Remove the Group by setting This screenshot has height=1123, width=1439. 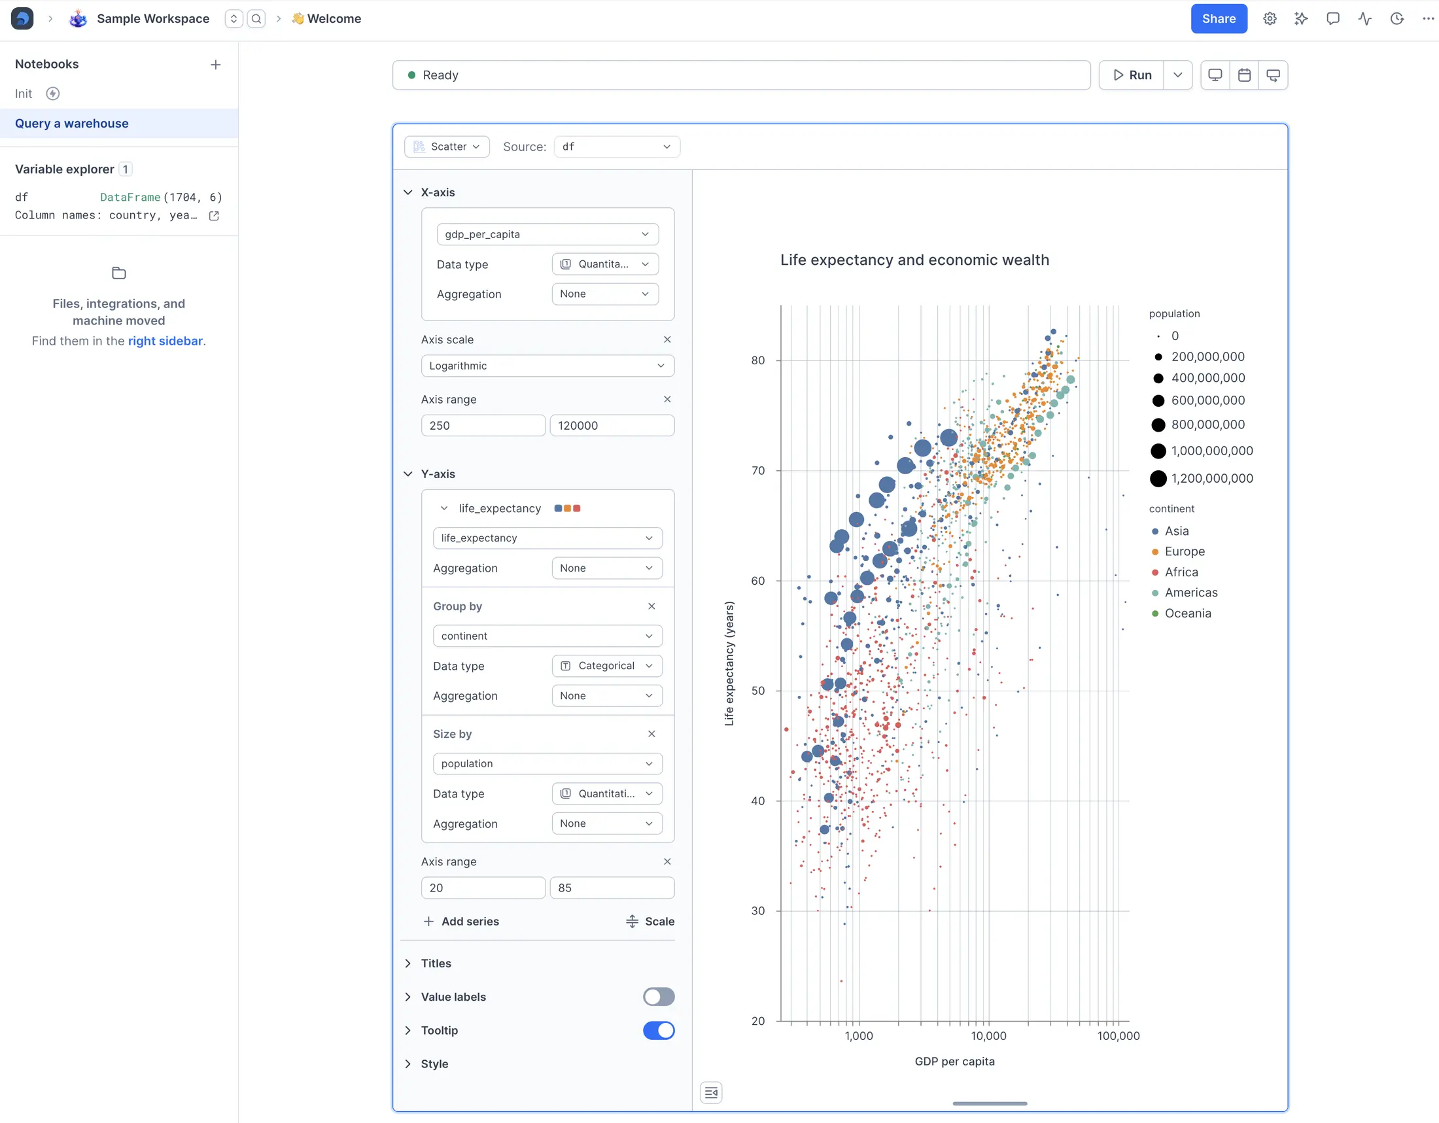point(651,606)
